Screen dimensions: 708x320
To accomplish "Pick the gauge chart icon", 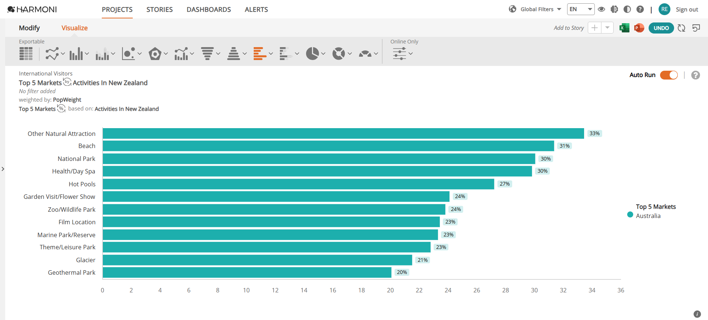I will point(365,54).
